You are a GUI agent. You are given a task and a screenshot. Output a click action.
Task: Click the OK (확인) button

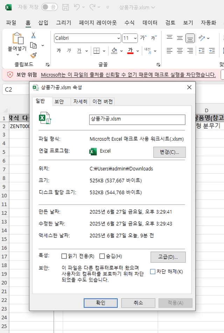click(101, 303)
